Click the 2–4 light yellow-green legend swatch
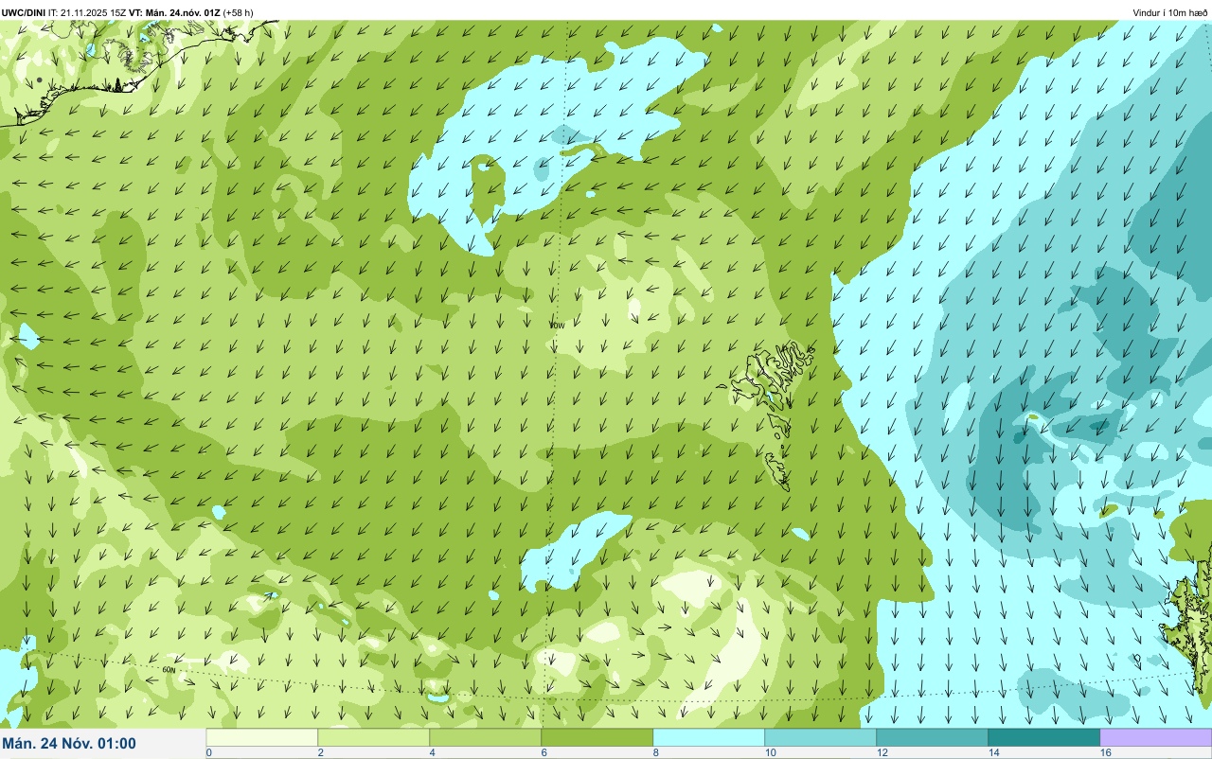 pyautogui.click(x=374, y=737)
